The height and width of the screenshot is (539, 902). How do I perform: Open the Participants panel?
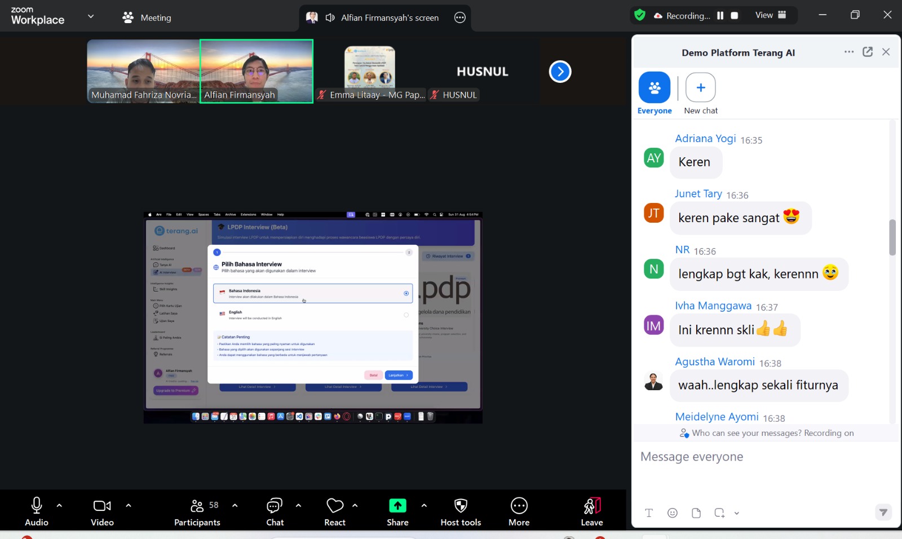coord(197,511)
